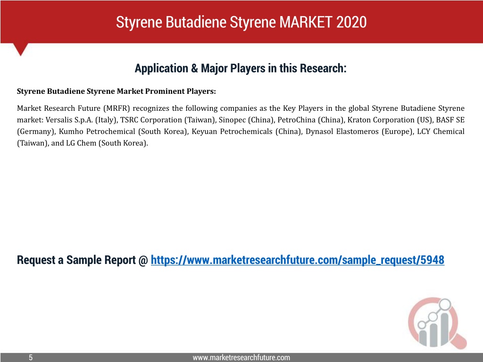The image size is (483, 362).
Task: Click 'TSRC Corporation (Taiwan)' text
Action: tap(168, 120)
